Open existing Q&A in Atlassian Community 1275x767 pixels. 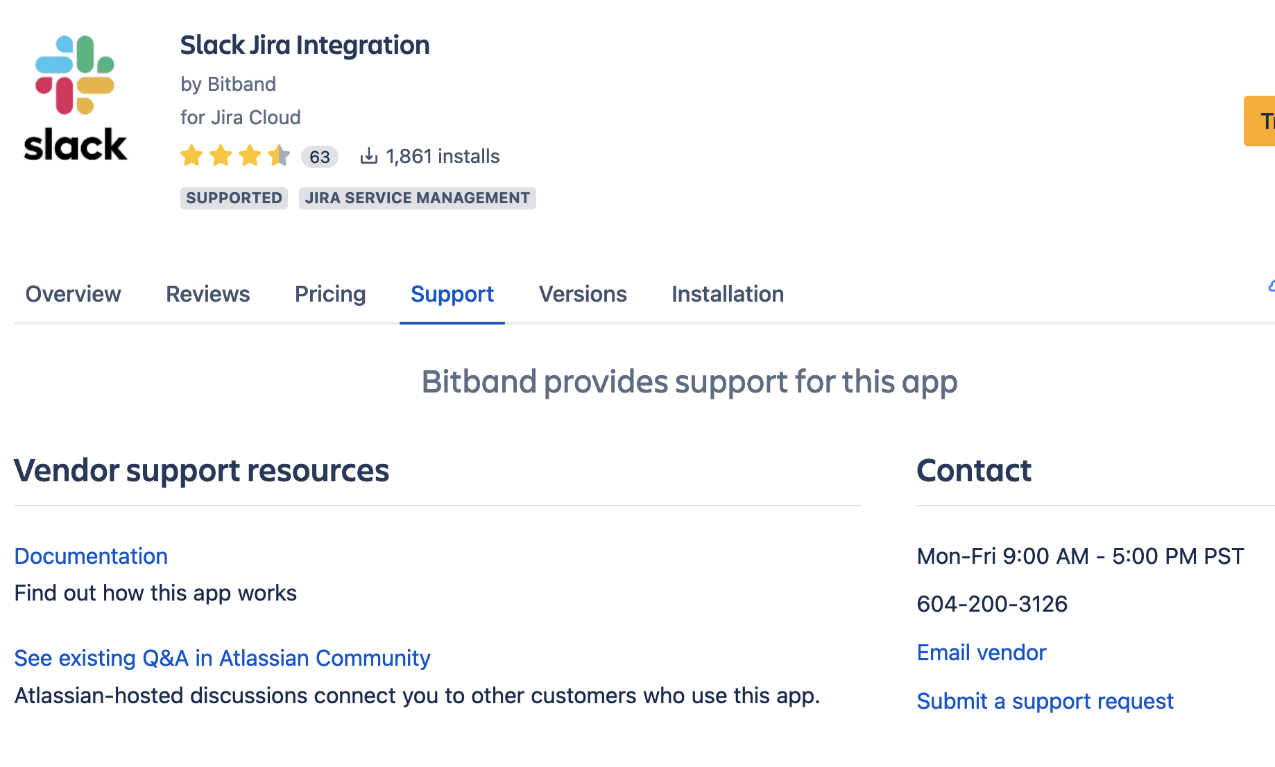tap(222, 658)
